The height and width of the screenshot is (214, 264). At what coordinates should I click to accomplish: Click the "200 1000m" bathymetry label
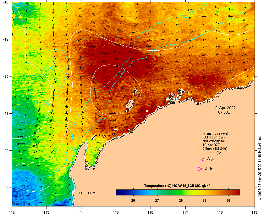pyautogui.click(x=86, y=193)
